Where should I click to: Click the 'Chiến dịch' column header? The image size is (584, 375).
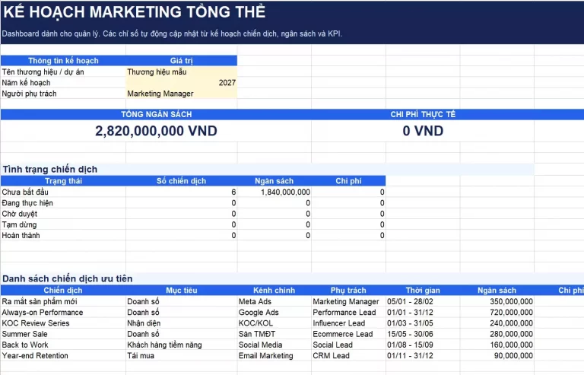[63, 291]
